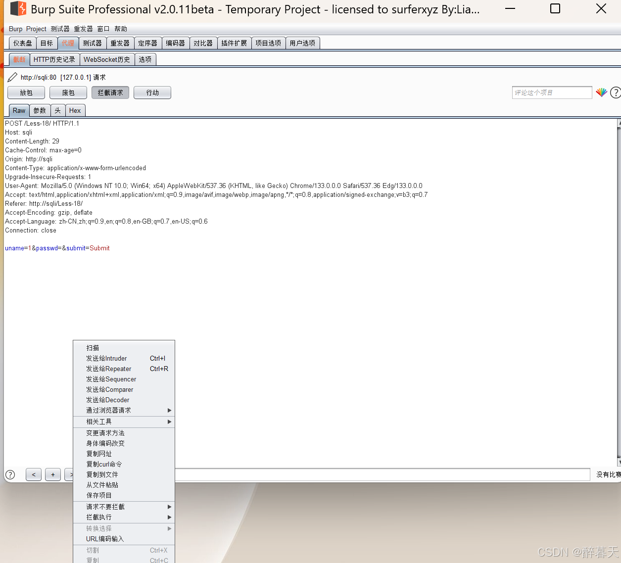Expand 请求不要拦截 submenu

coord(124,507)
